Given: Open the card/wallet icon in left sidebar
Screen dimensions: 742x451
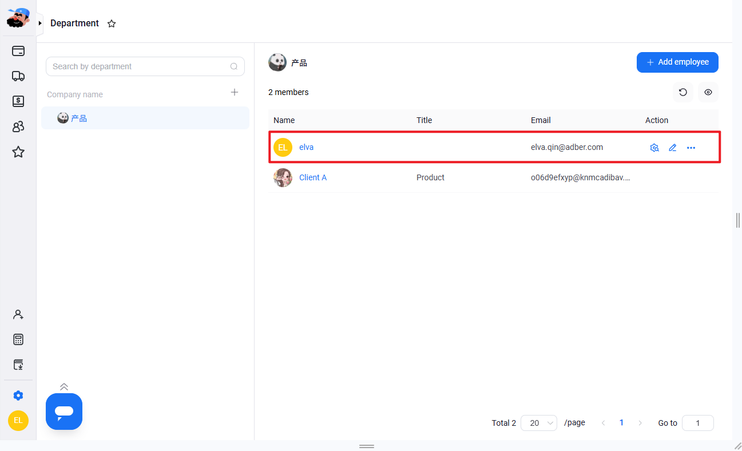Looking at the screenshot, I should click(x=18, y=51).
